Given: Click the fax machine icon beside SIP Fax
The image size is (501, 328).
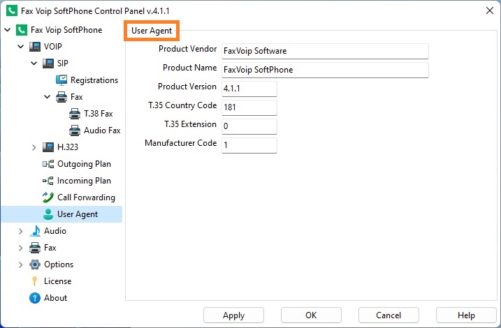Looking at the screenshot, I should [x=61, y=97].
